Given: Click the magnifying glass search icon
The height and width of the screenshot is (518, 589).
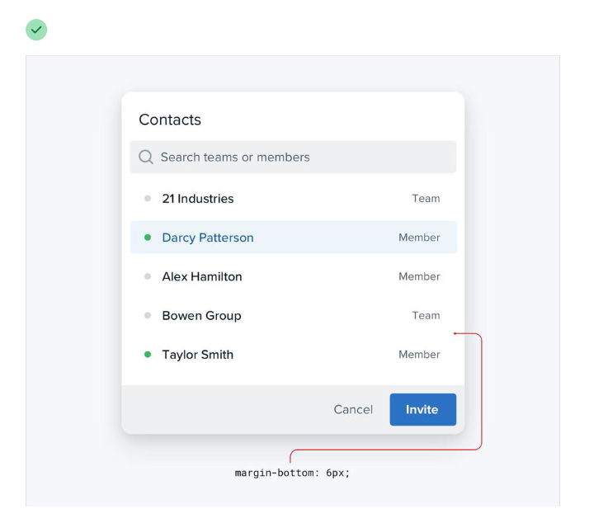Looking at the screenshot, I should tap(146, 157).
